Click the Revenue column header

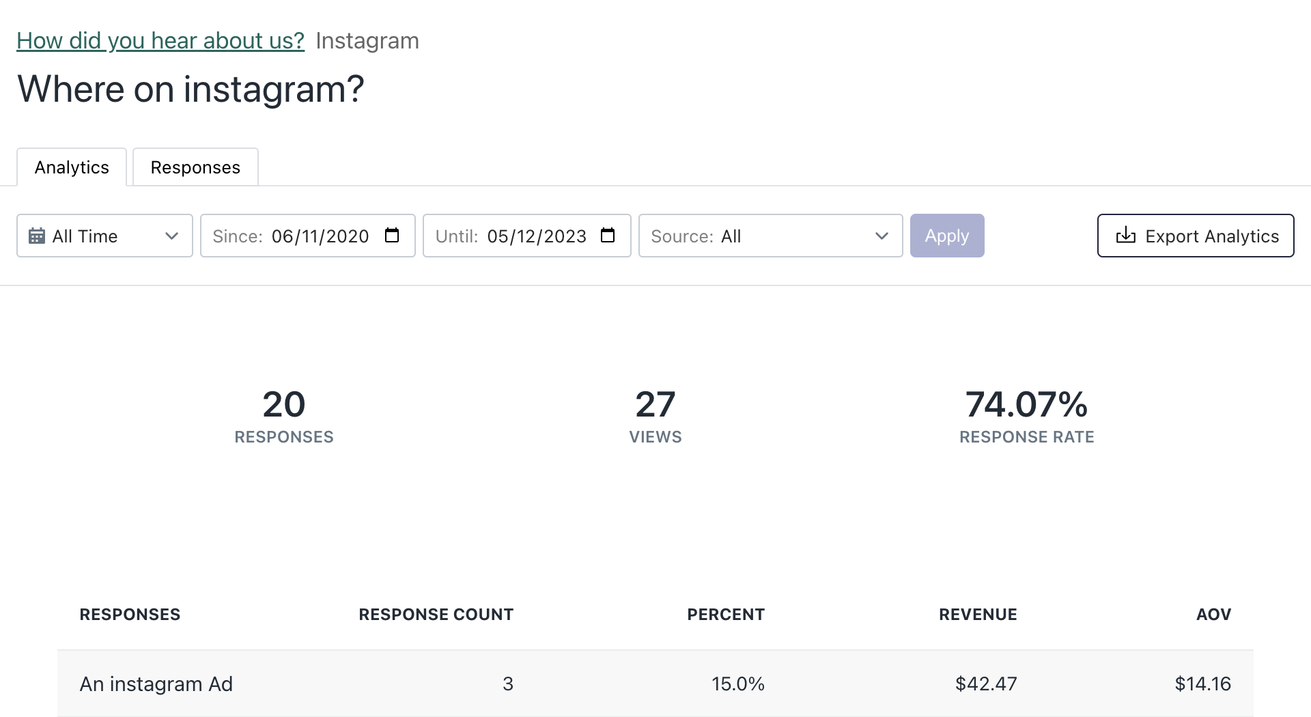coord(977,615)
